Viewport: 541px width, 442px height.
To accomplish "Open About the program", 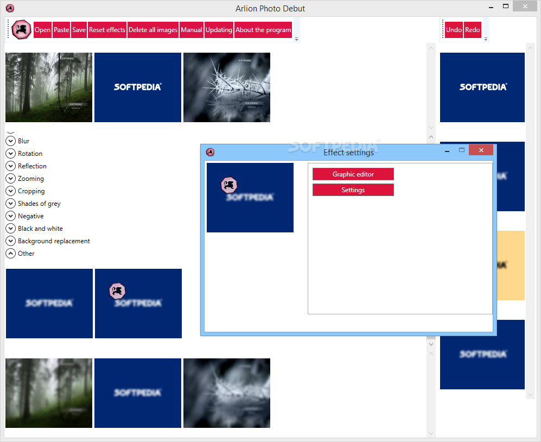I will pos(263,30).
